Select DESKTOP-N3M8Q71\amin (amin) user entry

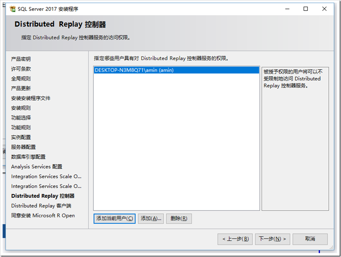(176, 70)
